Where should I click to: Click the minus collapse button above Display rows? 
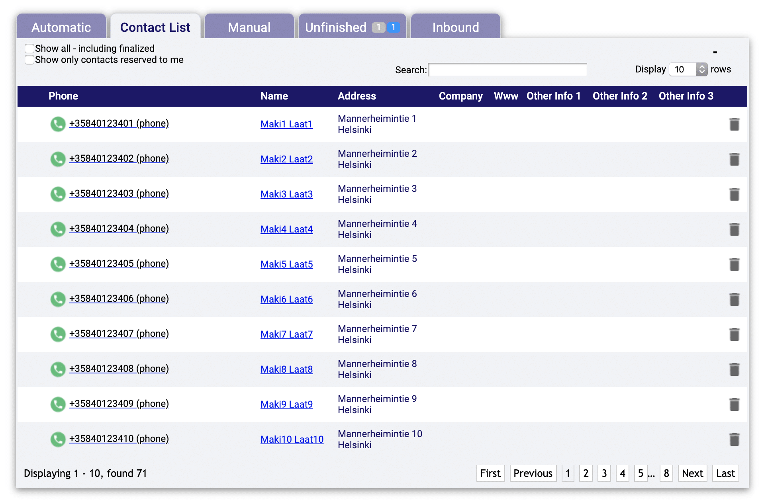pyautogui.click(x=715, y=52)
